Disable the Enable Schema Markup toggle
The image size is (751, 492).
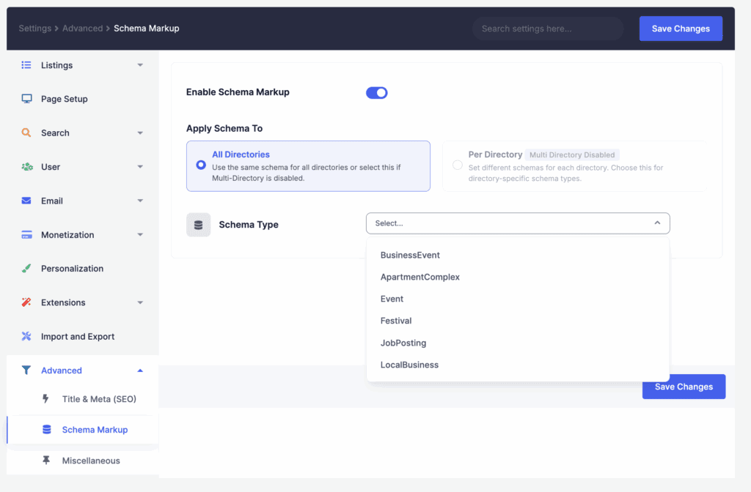click(x=376, y=93)
